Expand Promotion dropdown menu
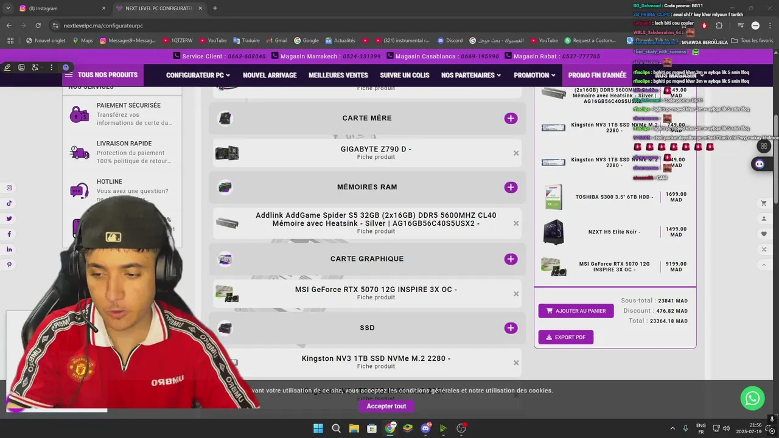 point(534,75)
